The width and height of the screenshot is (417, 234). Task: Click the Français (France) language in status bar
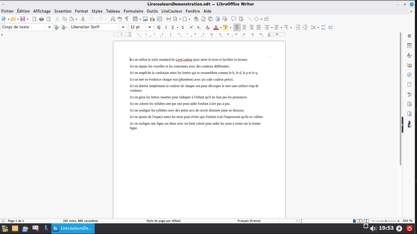[249, 221]
